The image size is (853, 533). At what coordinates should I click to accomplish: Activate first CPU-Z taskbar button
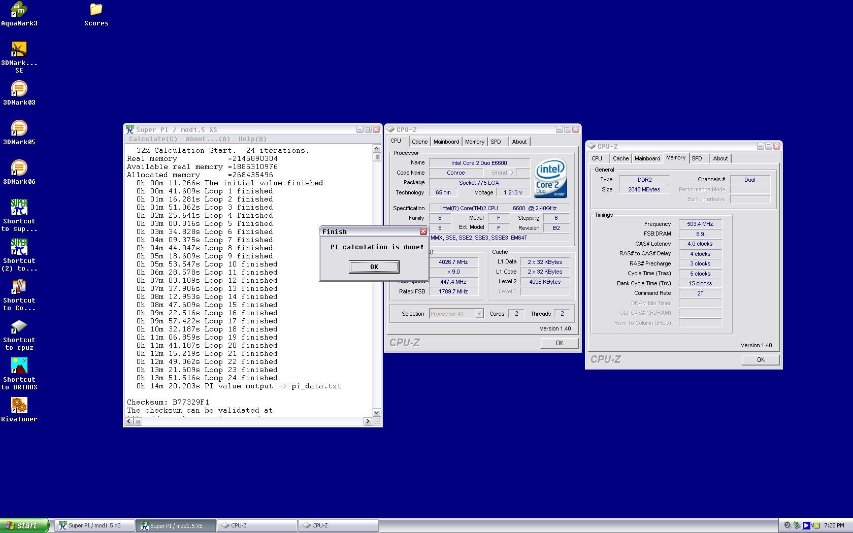click(x=257, y=526)
